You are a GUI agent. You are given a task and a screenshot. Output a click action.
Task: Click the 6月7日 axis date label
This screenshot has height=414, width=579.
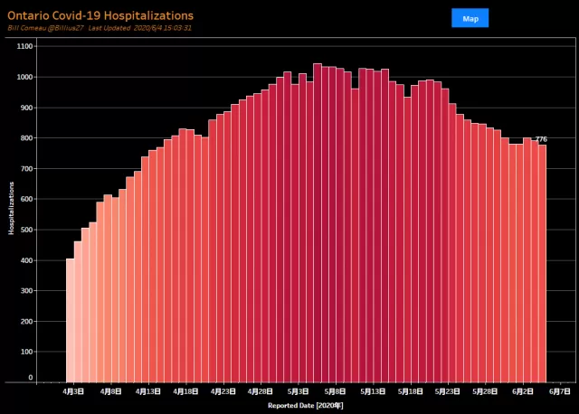pos(560,391)
